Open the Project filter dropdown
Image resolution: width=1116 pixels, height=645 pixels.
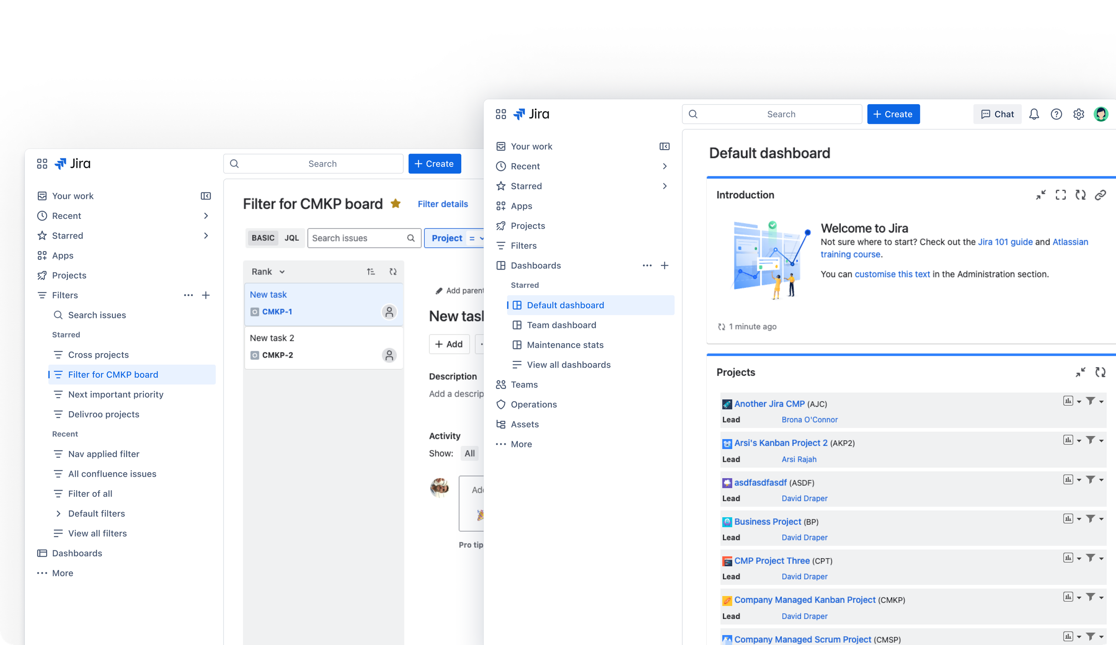pos(454,238)
